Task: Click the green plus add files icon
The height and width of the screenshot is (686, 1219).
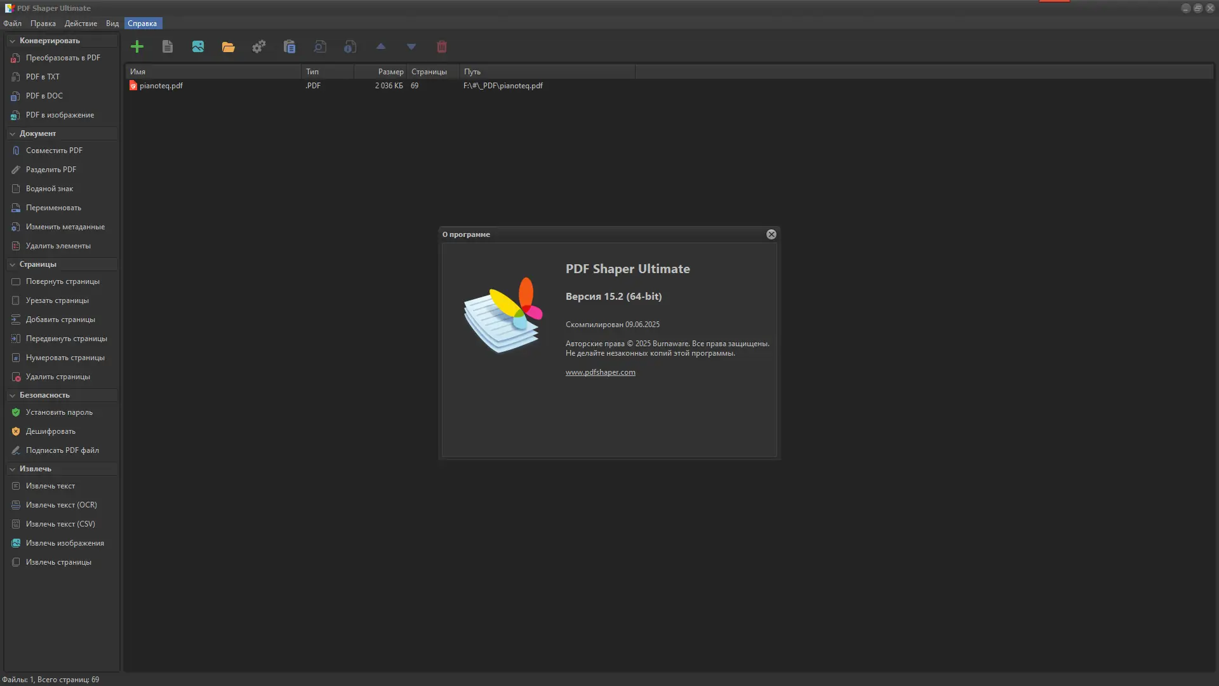Action: pos(137,46)
